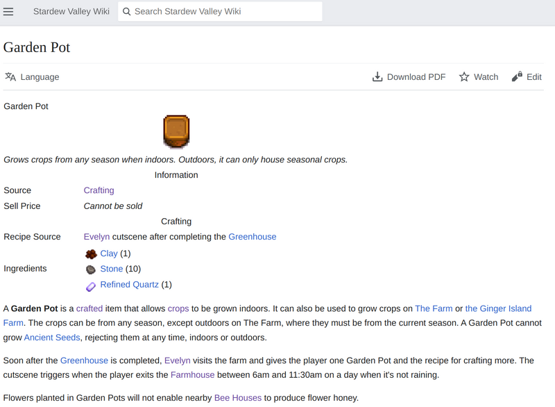This screenshot has height=407, width=555.
Task: Open The Farm link
Action: point(434,308)
